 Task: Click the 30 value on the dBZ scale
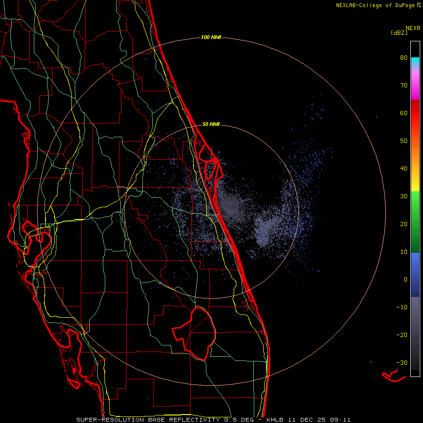pyautogui.click(x=404, y=196)
